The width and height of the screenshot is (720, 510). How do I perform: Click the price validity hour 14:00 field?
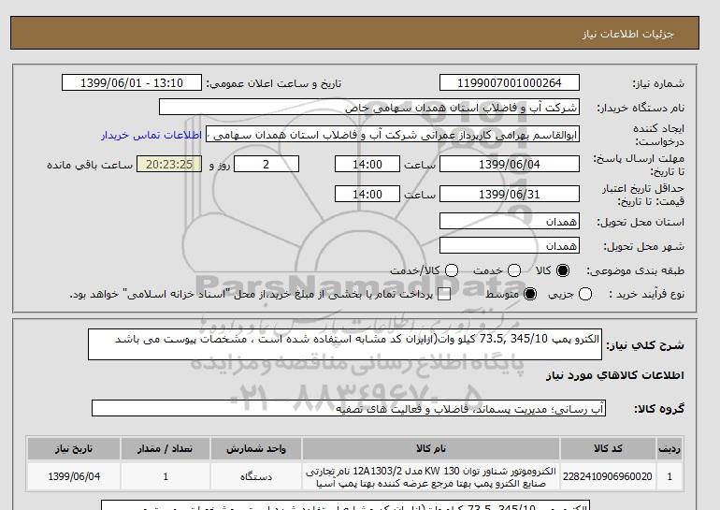(367, 194)
